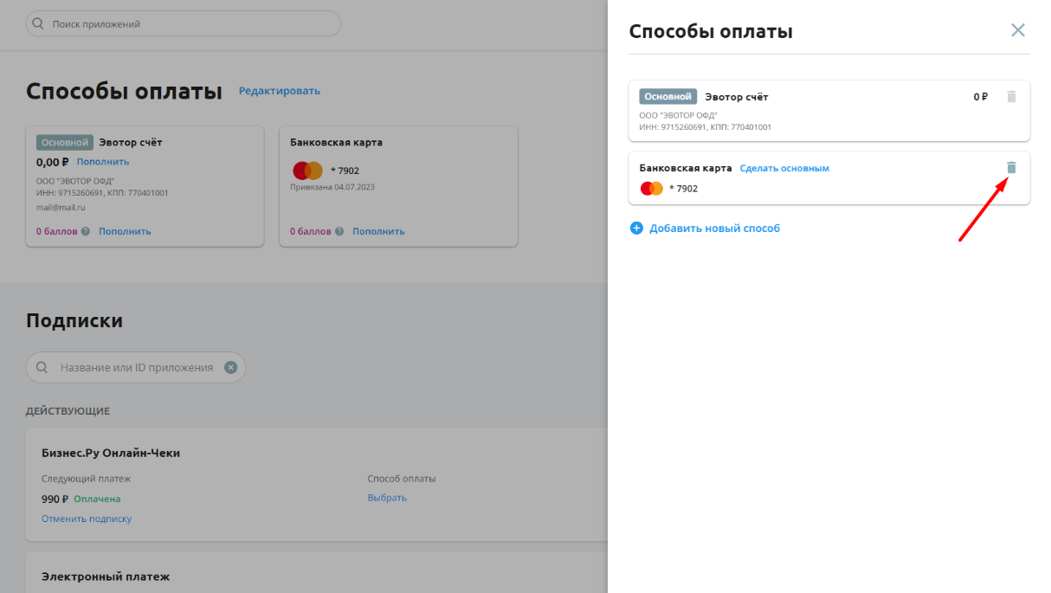Click Сделать основным link
The height and width of the screenshot is (593, 1051).
[x=784, y=168]
